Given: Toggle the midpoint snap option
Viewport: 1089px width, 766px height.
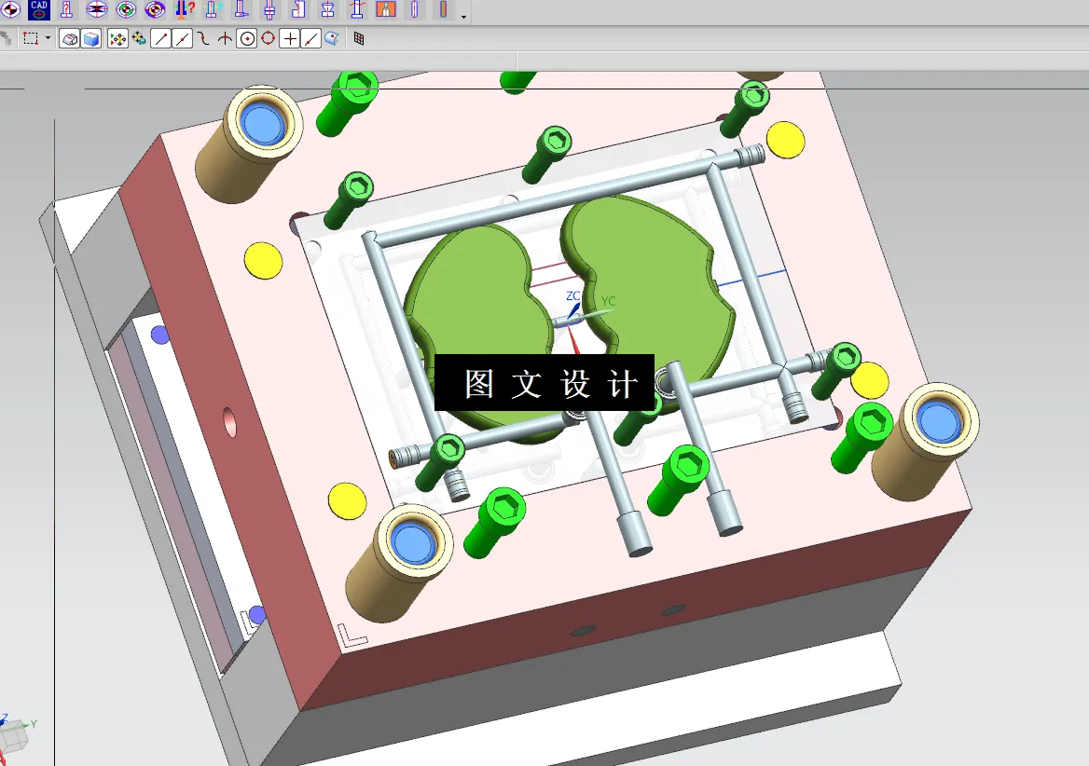Looking at the screenshot, I should click(180, 38).
